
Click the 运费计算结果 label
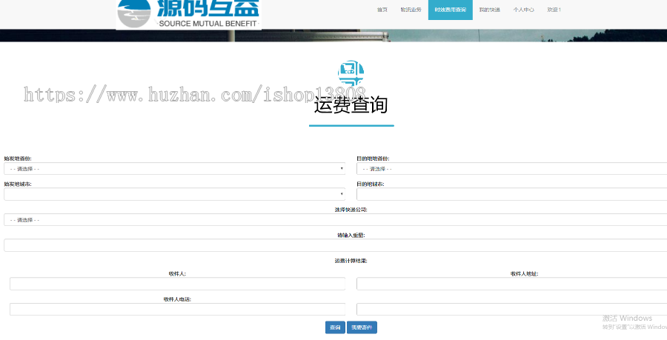click(351, 261)
